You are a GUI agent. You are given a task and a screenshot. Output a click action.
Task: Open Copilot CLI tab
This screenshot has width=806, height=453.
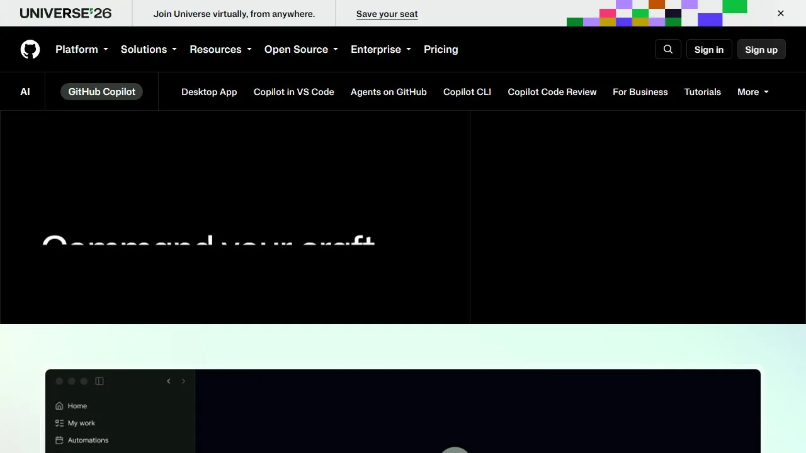point(467,92)
